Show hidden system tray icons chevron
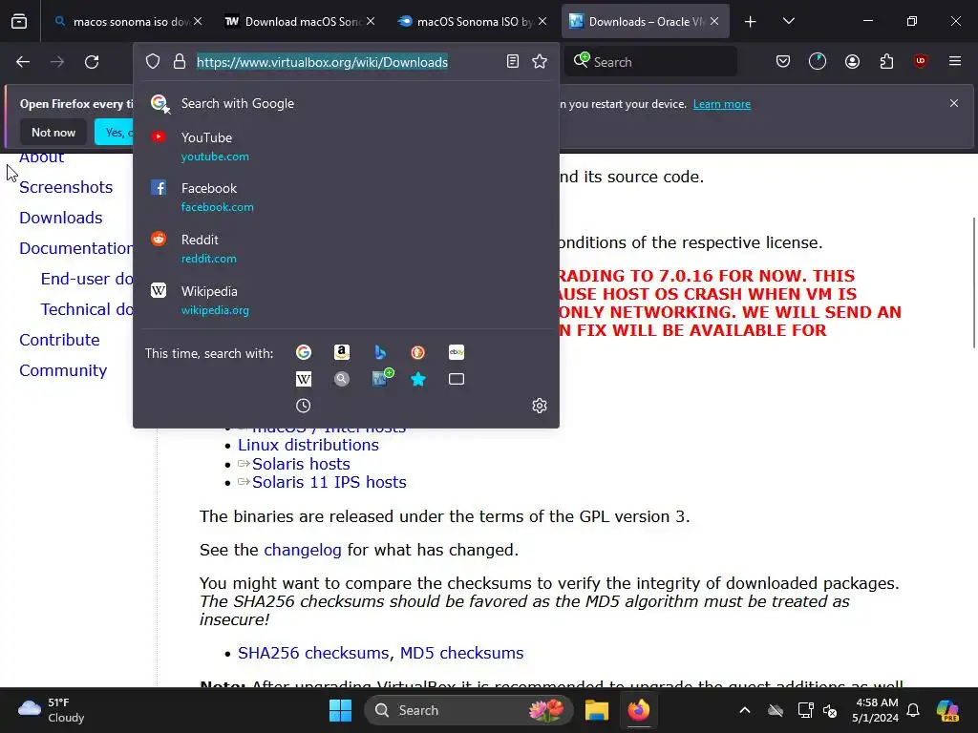The height and width of the screenshot is (733, 978). click(745, 710)
